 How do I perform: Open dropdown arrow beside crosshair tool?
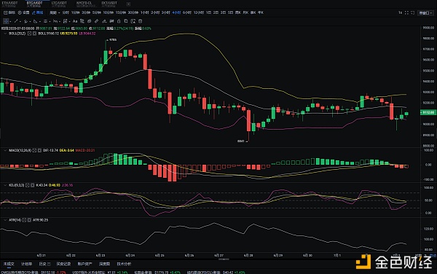[x=11, y=21]
